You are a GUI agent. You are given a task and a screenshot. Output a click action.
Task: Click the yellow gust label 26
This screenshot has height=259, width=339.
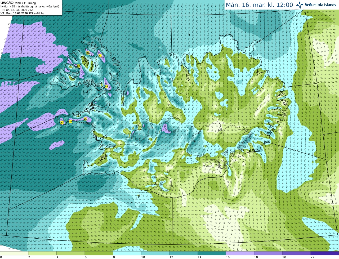[x=70, y=122]
